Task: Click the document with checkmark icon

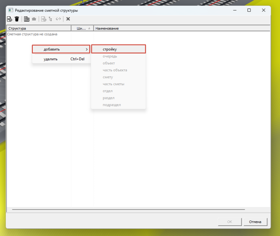Action: pyautogui.click(x=44, y=19)
